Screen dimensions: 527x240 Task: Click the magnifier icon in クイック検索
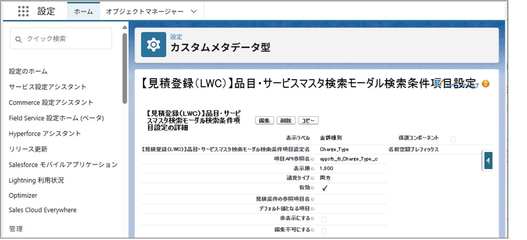18,39
